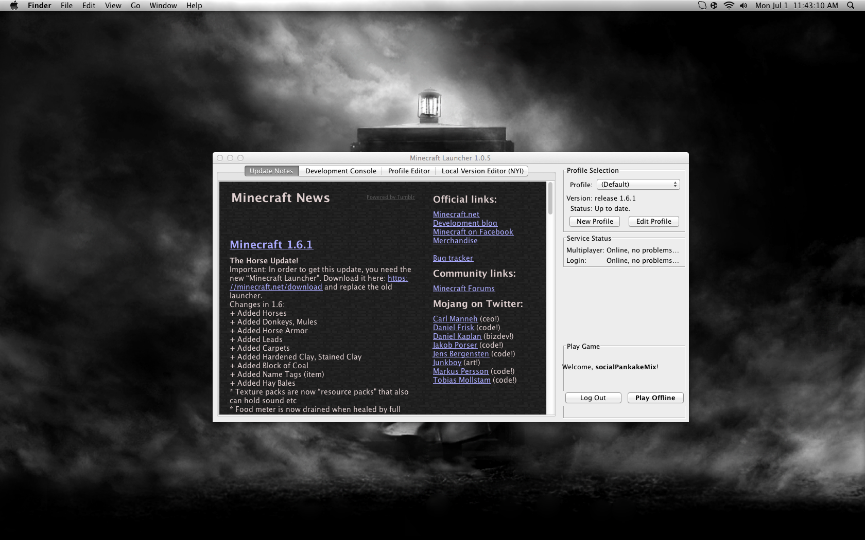
Task: Open the Profile Editor tab
Action: 409,171
